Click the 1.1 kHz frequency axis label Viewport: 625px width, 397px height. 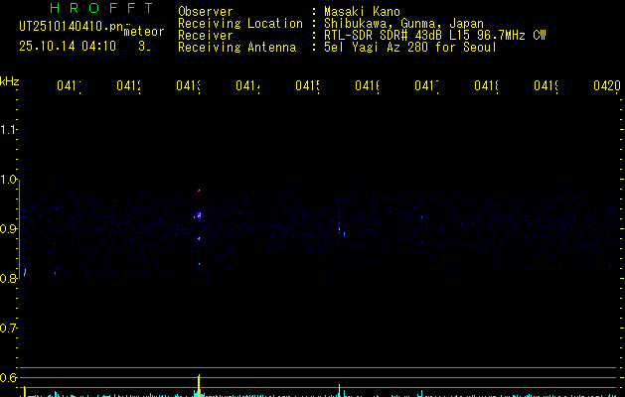pos(8,130)
